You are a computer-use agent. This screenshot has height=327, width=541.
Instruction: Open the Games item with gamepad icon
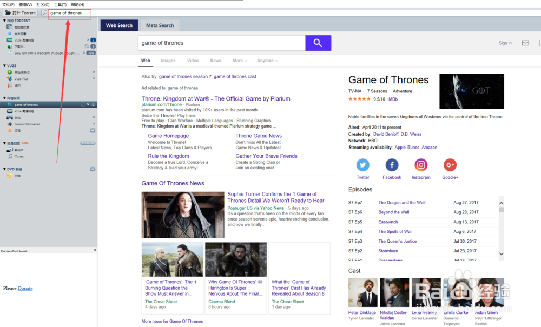(x=14, y=118)
